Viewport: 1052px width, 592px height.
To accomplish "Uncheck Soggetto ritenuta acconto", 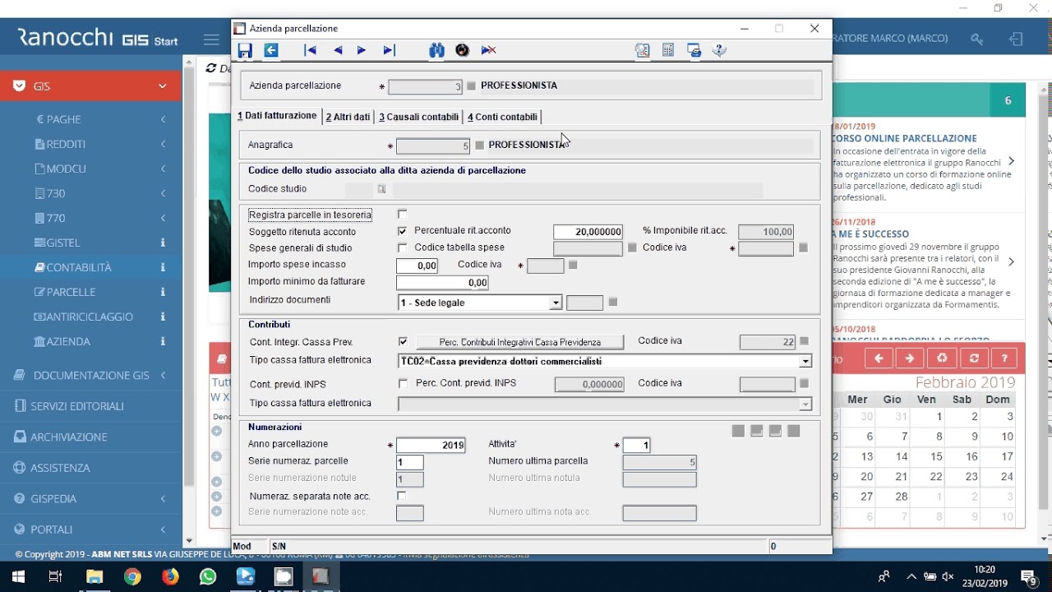I will 402,232.
